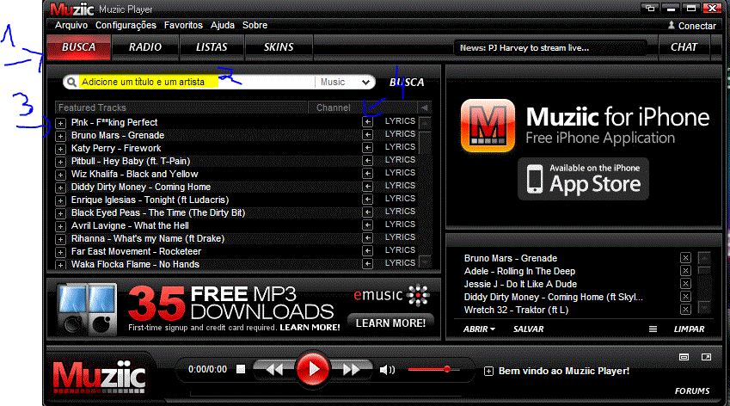This screenshot has width=730, height=406.
Task: Click the user icon beside Conectar
Action: (x=672, y=25)
